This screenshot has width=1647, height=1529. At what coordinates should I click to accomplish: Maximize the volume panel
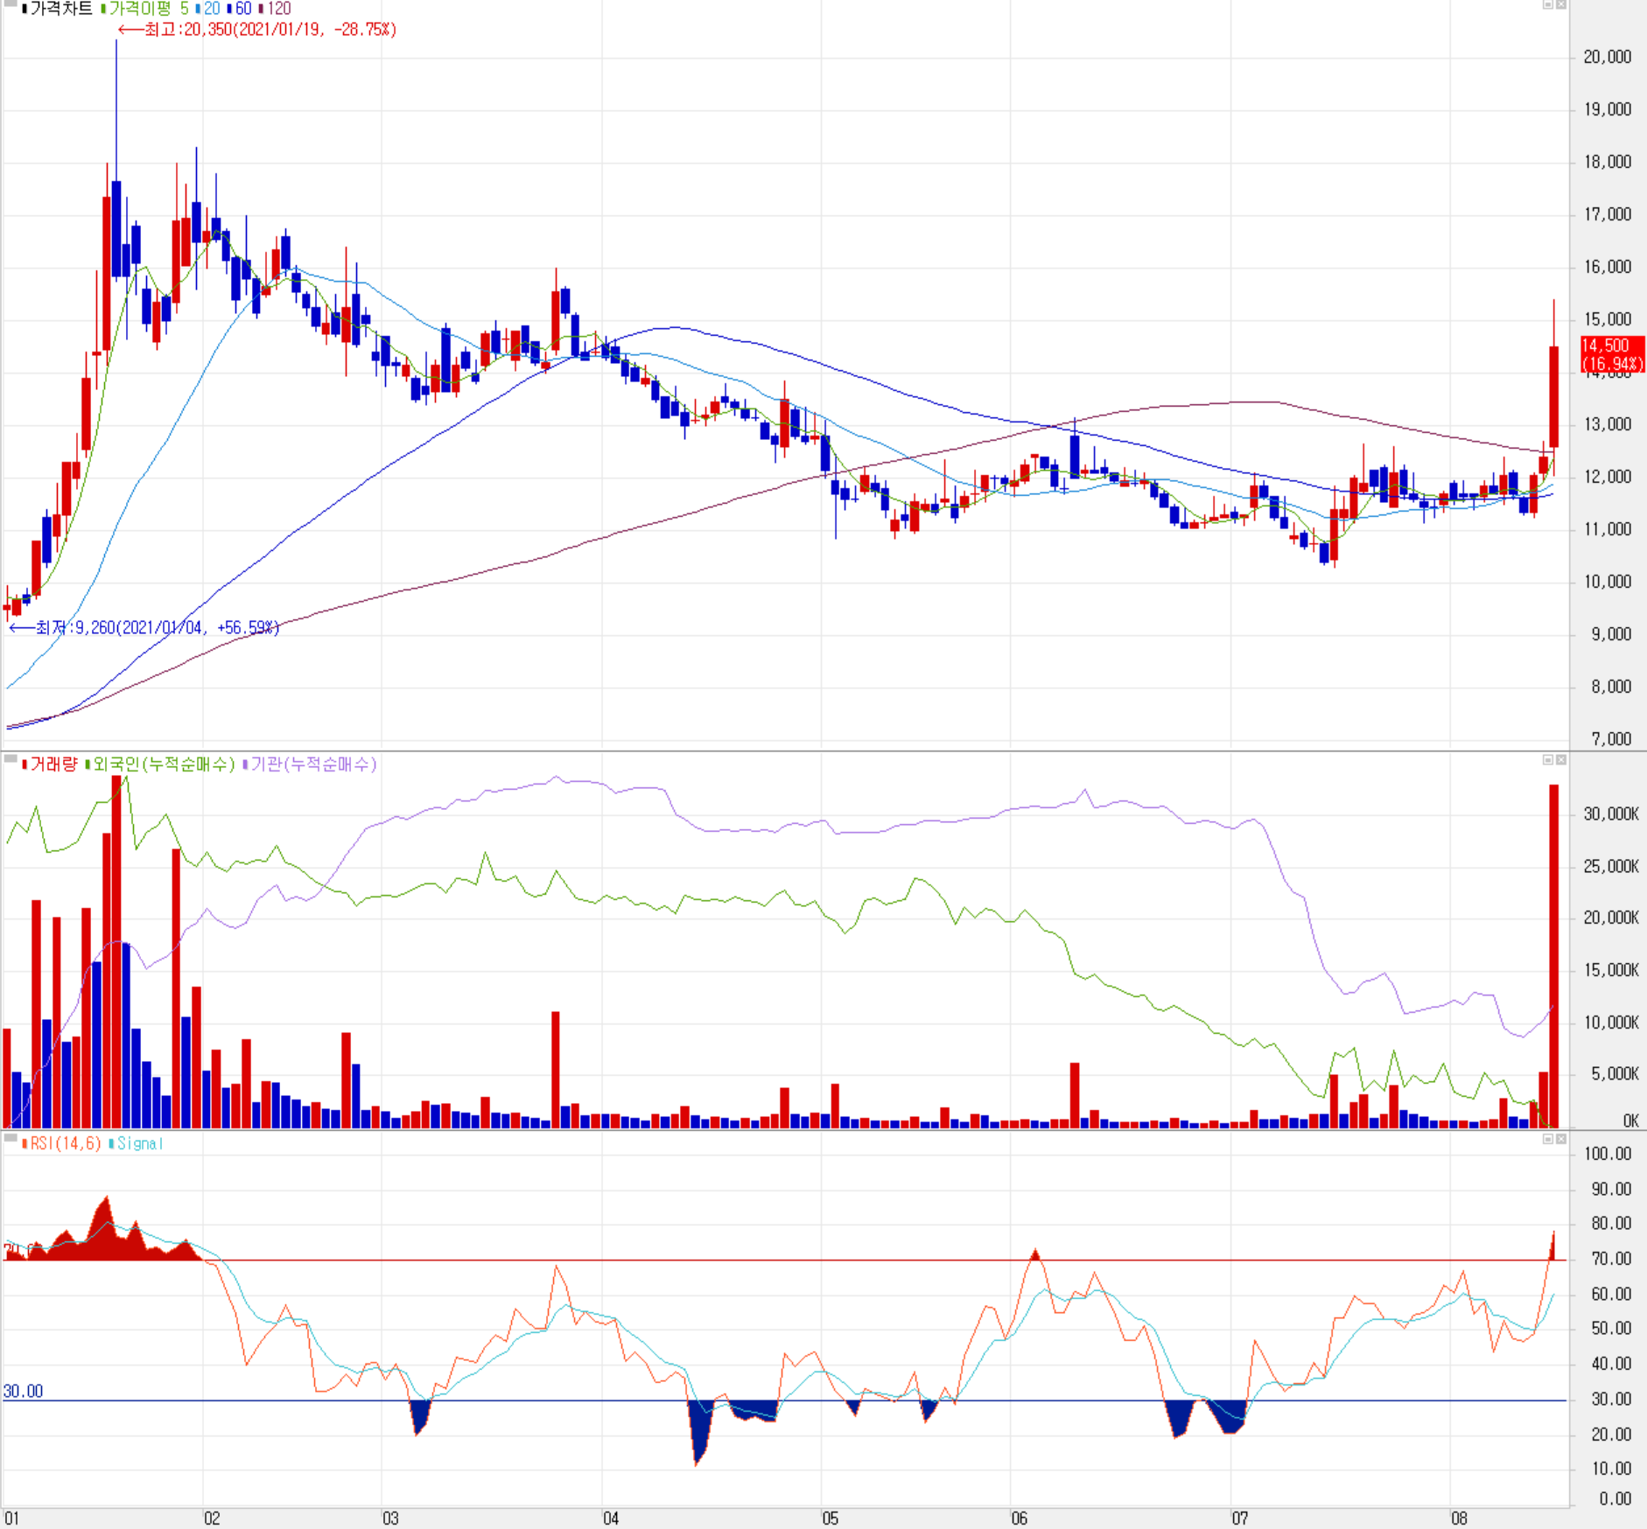pyautogui.click(x=1547, y=760)
